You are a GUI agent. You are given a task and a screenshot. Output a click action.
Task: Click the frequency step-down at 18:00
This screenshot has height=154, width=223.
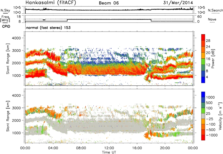151,20
